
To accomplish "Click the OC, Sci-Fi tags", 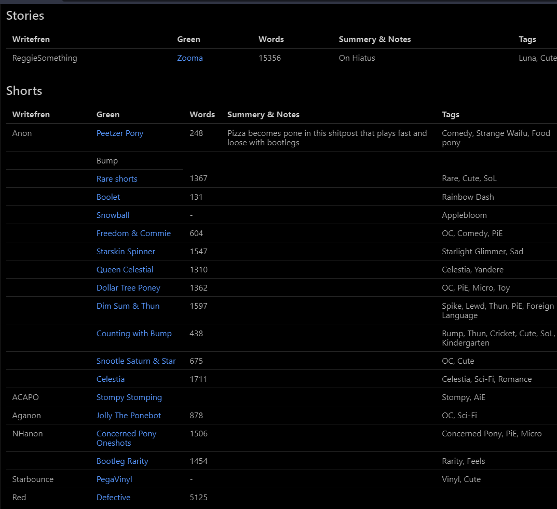I will click(x=459, y=415).
